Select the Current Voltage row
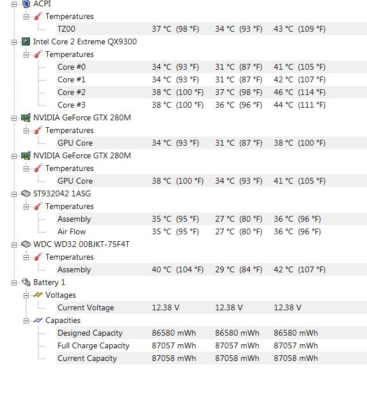The height and width of the screenshot is (403, 367). [x=211, y=307]
